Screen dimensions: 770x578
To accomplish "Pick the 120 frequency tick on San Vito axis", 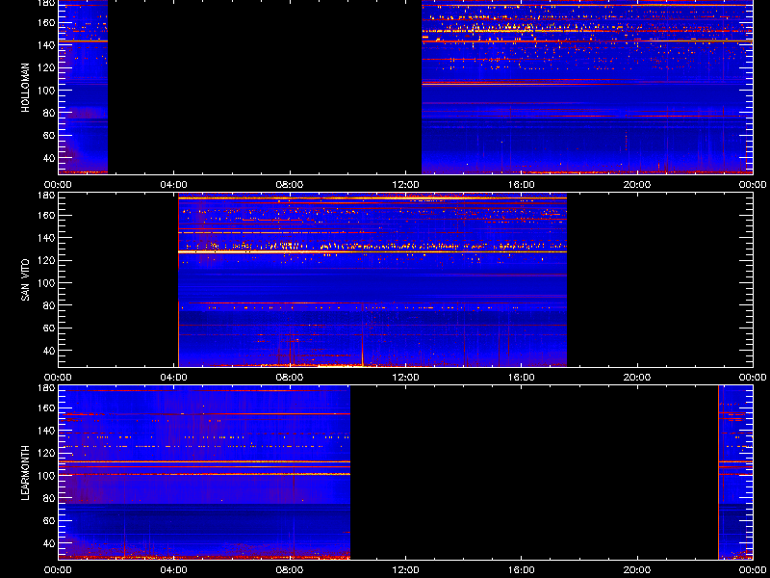I will [47, 260].
